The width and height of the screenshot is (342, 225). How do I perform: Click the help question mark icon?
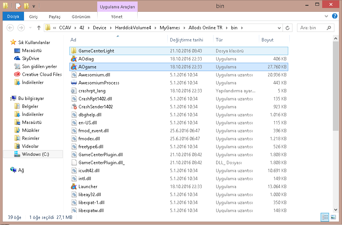pyautogui.click(x=334, y=16)
